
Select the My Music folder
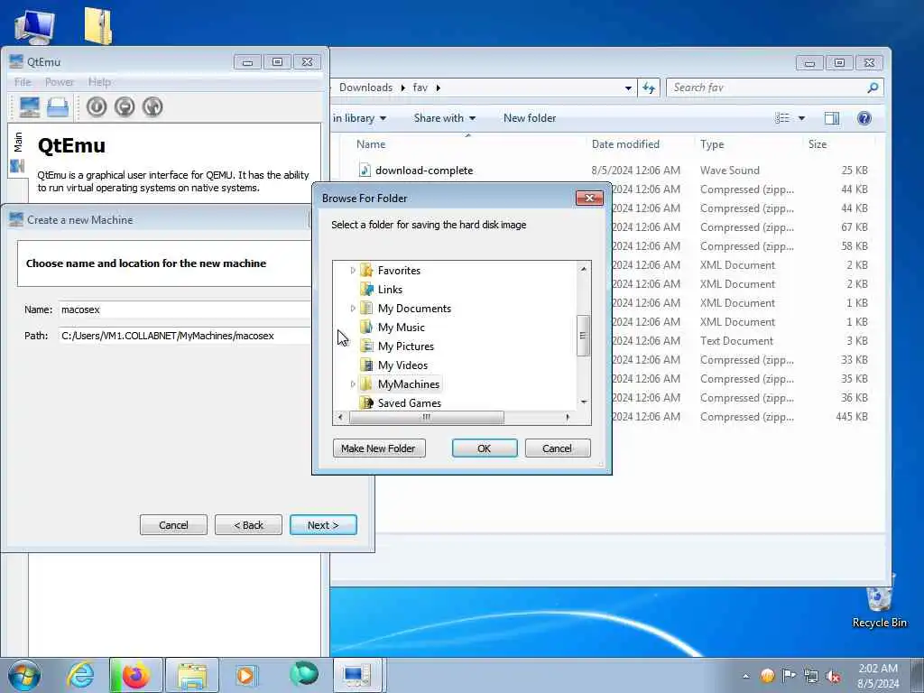coord(401,327)
